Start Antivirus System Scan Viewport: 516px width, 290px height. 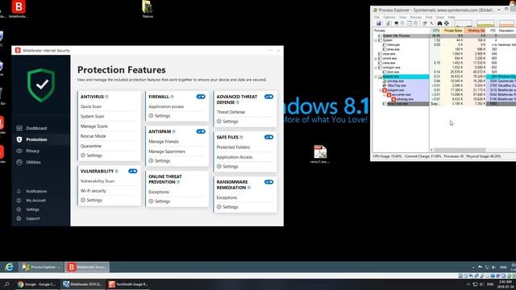click(92, 116)
